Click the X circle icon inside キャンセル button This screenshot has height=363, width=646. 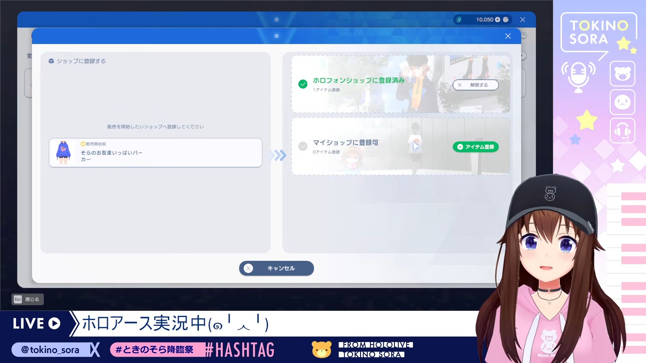248,268
